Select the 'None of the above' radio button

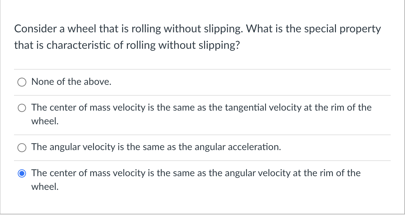tap(22, 82)
